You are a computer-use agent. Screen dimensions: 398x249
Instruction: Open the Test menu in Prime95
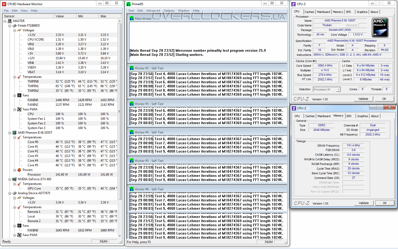coord(131,11)
